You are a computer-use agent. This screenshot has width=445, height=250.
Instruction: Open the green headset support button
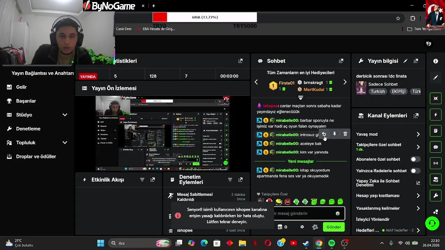click(x=432, y=223)
